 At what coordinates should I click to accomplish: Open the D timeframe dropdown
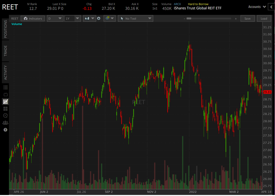point(55,18)
